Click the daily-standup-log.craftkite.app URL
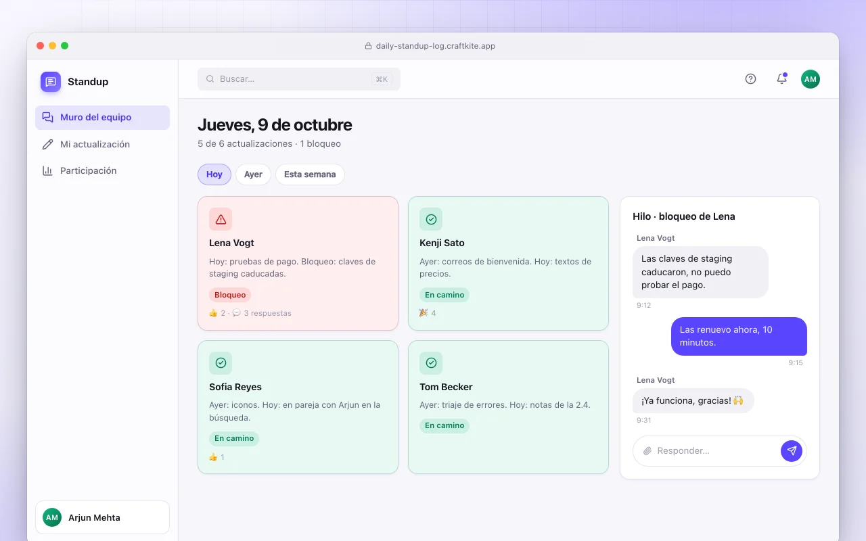The width and height of the screenshot is (866, 541). point(436,46)
